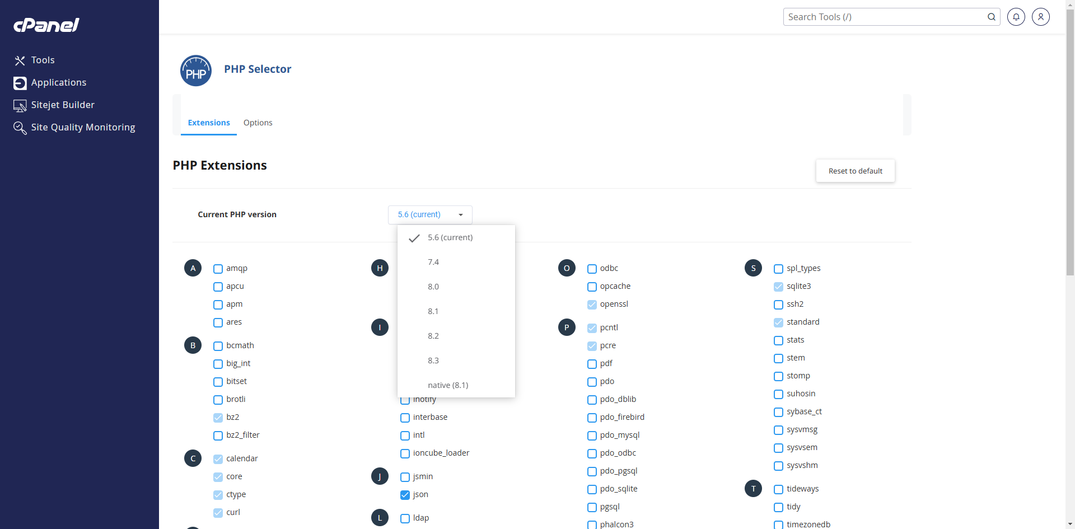Toggle the suhosin extension checkbox
The height and width of the screenshot is (529, 1075).
coord(779,394)
